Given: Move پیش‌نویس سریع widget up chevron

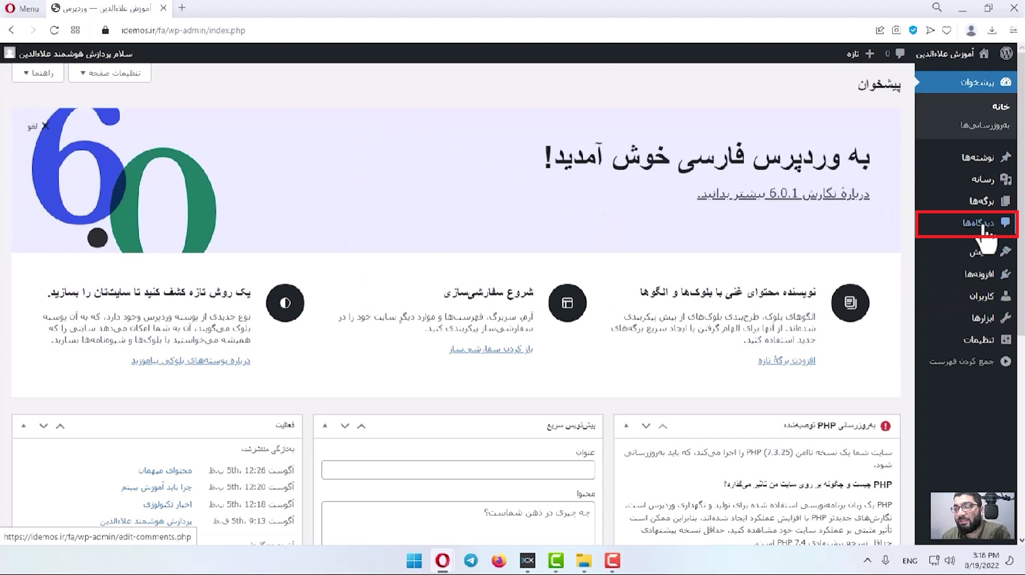Looking at the screenshot, I should click(x=361, y=426).
